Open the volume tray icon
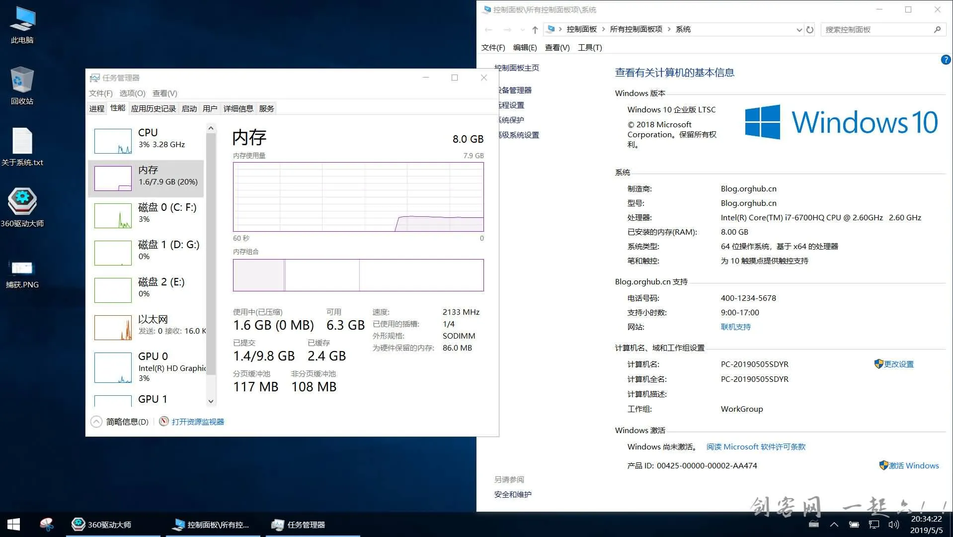The image size is (953, 537). coord(894,525)
